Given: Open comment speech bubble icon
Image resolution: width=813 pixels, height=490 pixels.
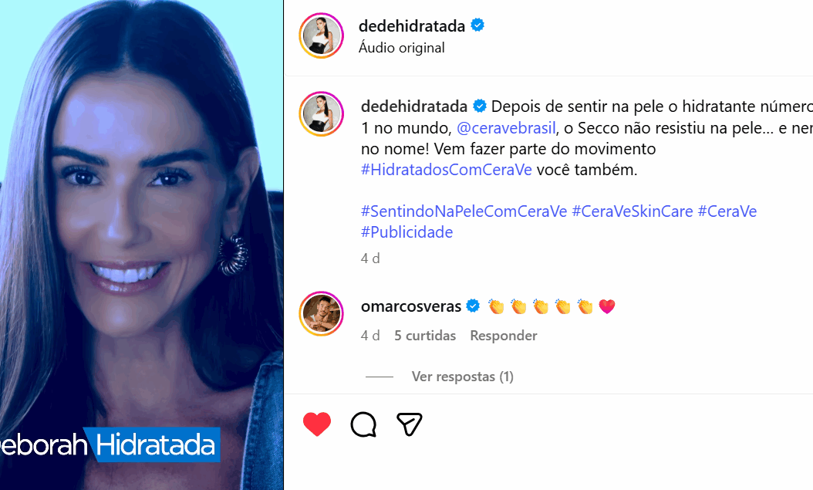Looking at the screenshot, I should click(363, 424).
